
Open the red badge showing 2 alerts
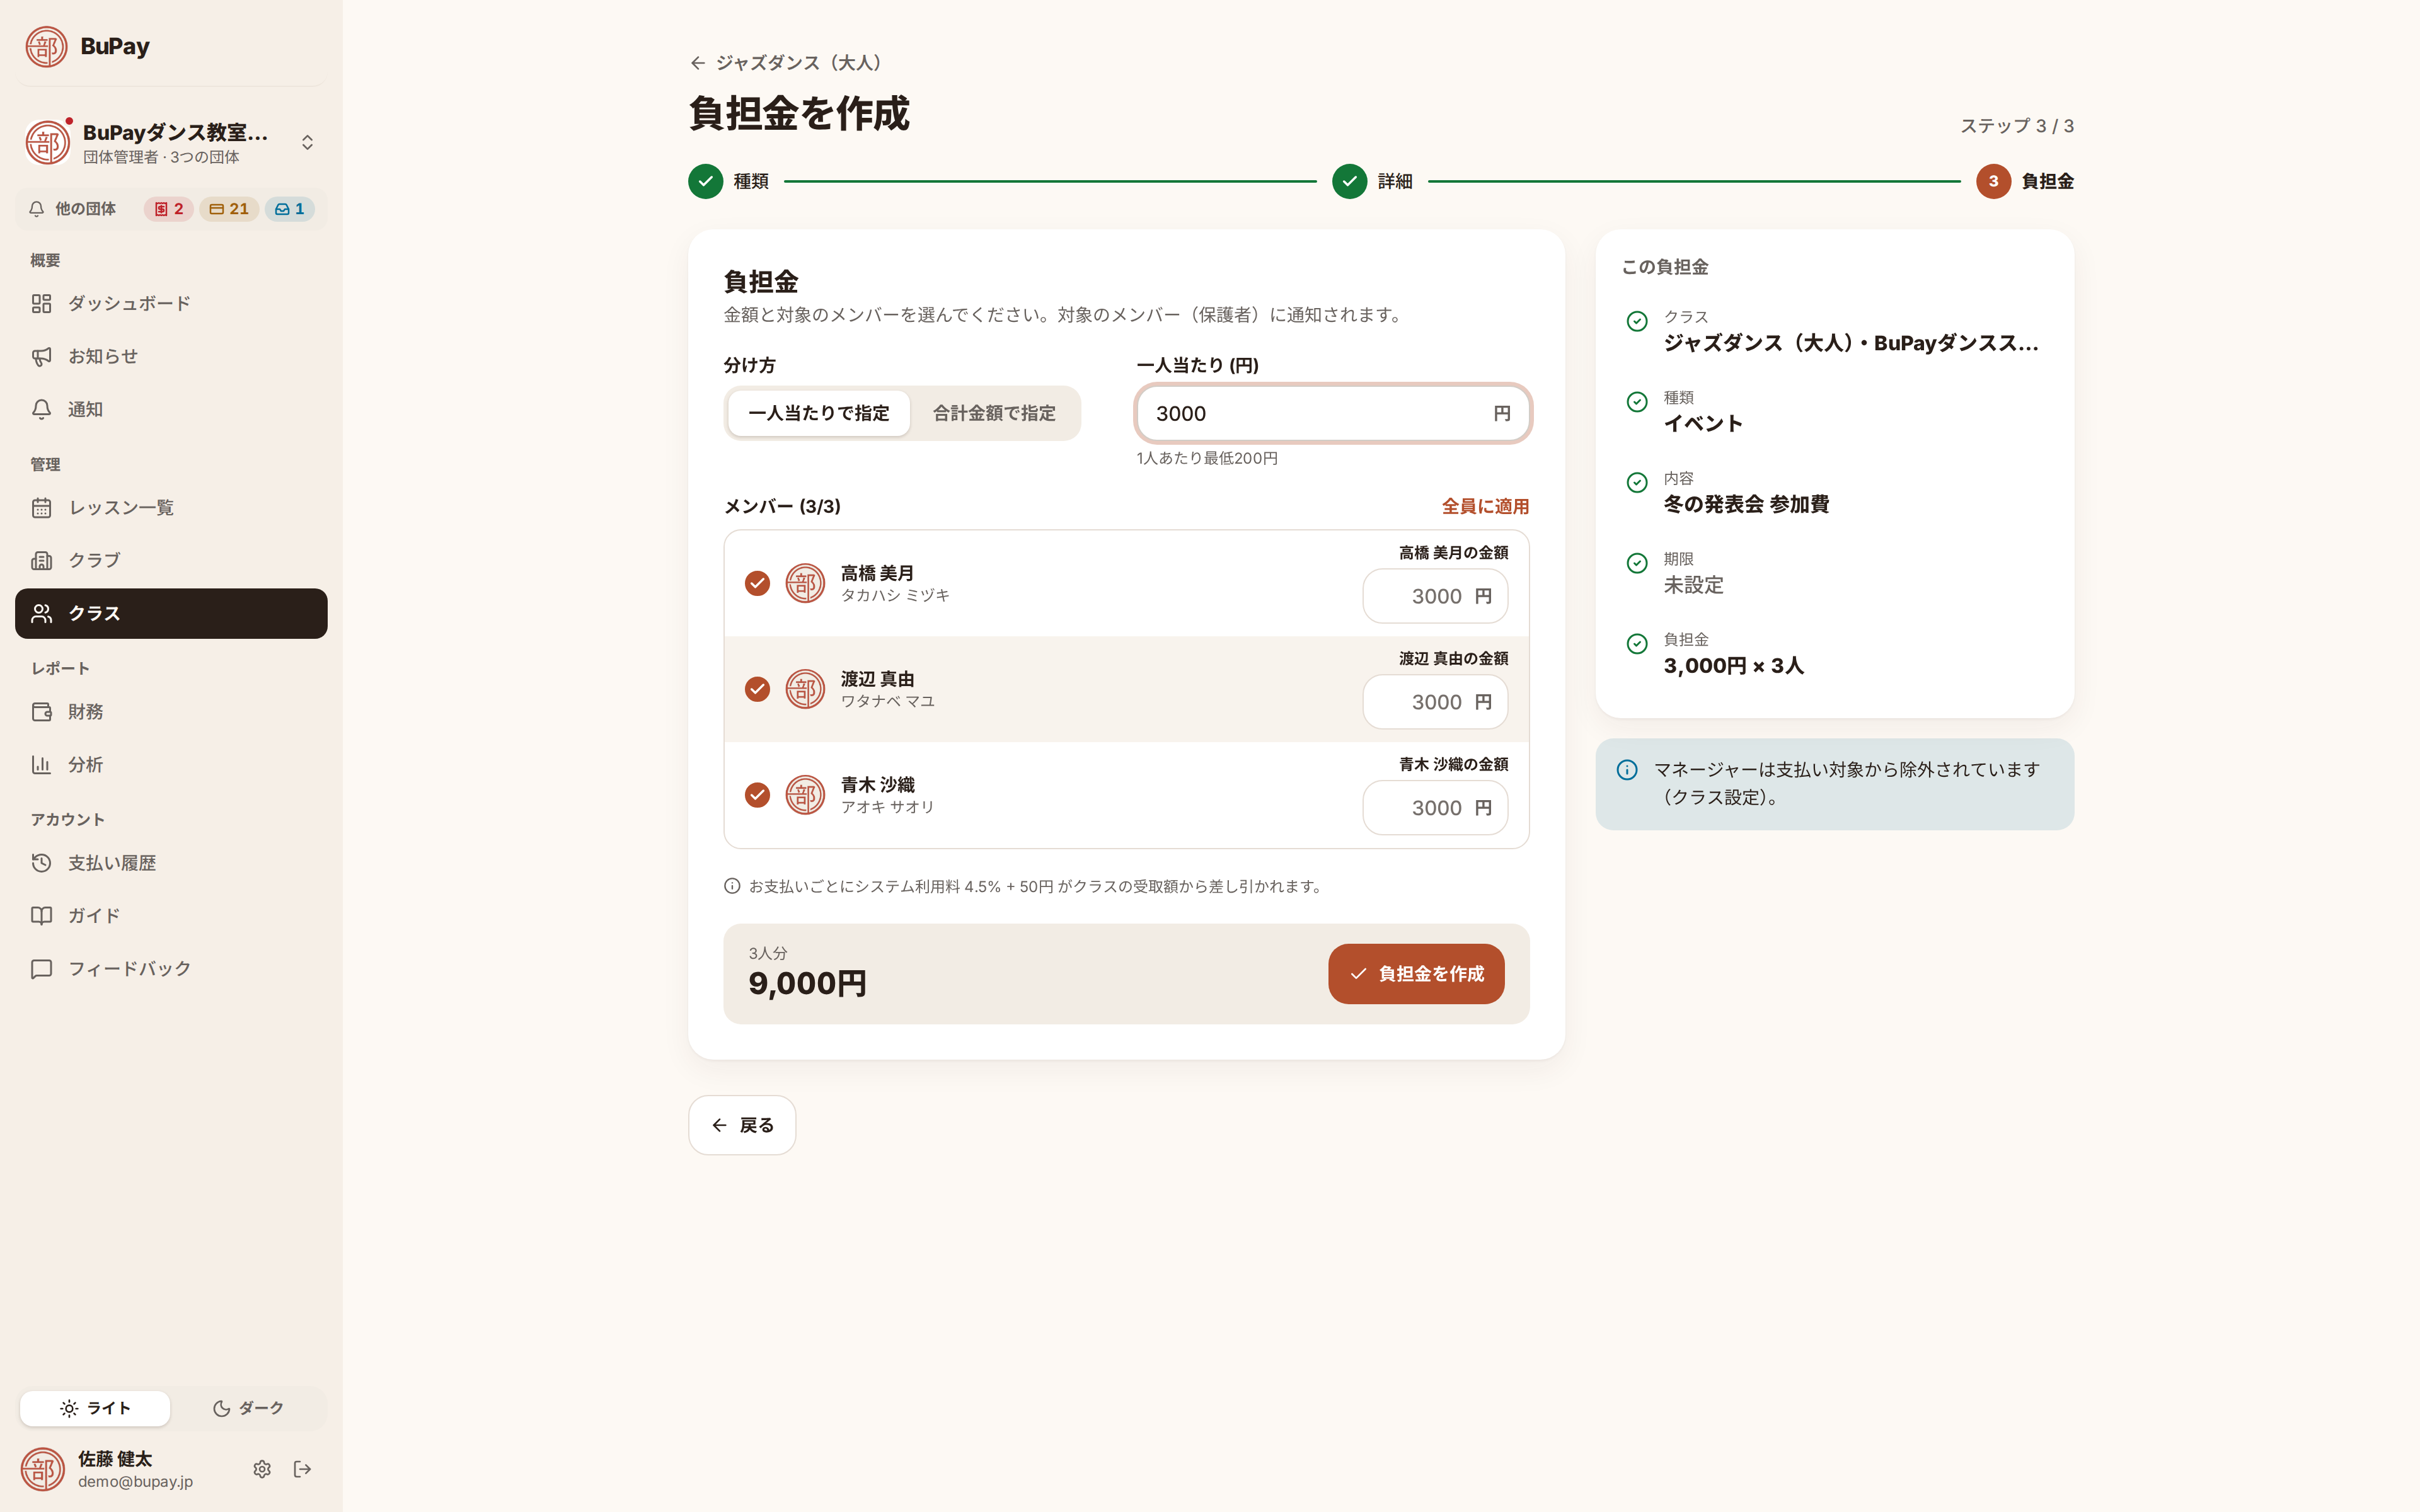click(169, 209)
